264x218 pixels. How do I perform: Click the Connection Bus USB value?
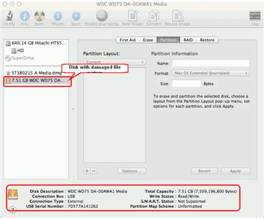click(71, 196)
